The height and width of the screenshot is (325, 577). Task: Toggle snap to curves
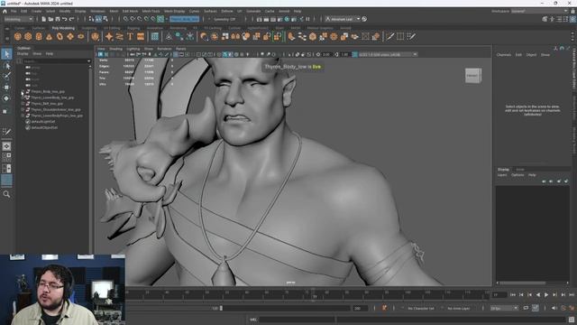133,19
